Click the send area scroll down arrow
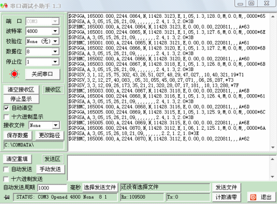 pyautogui.click(x=272, y=177)
